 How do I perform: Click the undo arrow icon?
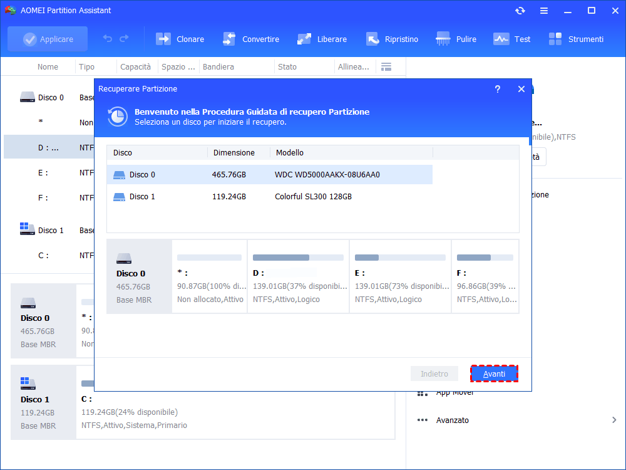[x=108, y=38]
